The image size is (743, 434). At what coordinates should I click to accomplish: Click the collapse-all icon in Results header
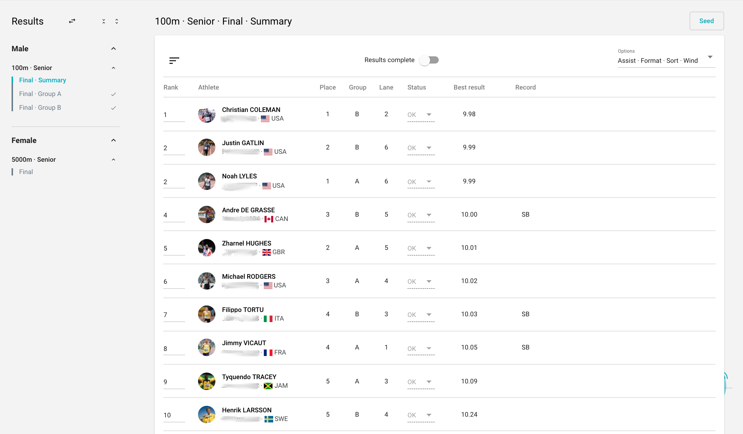(104, 21)
